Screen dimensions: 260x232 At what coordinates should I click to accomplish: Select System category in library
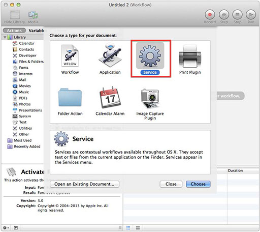(22, 116)
